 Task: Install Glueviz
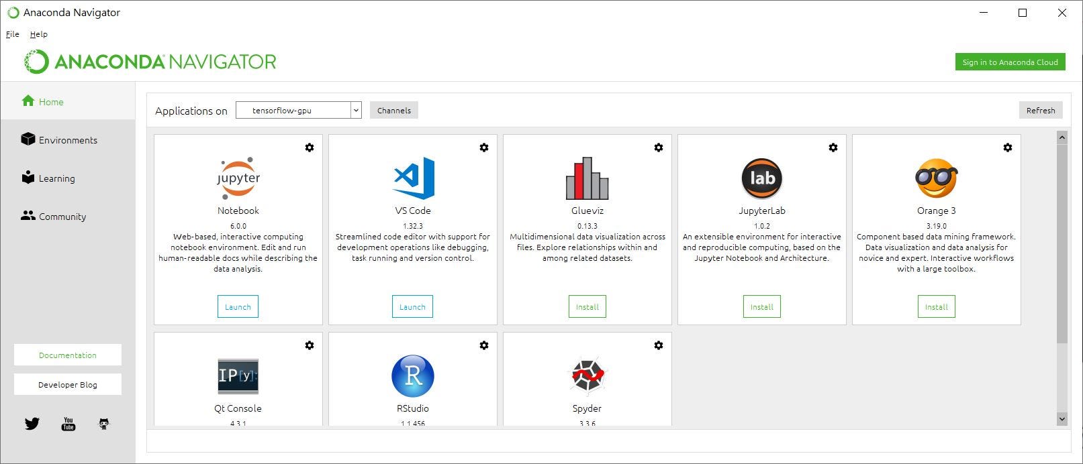click(587, 306)
